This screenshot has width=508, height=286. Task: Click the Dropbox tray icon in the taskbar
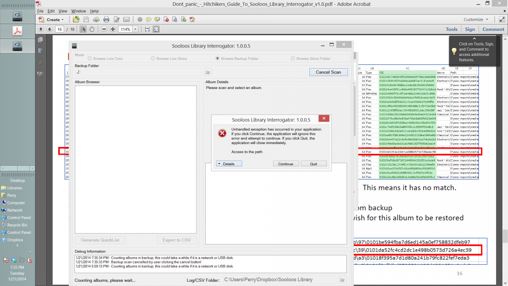14,260
